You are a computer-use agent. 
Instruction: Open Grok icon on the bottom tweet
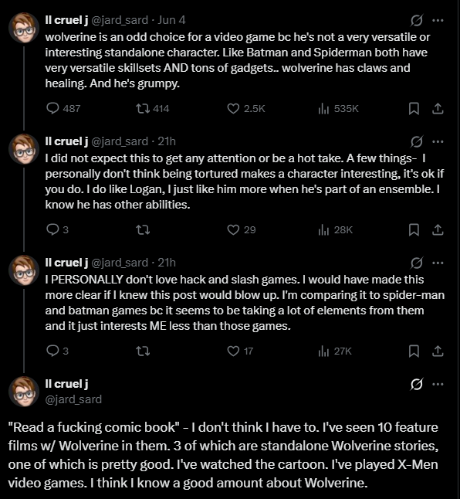(x=417, y=384)
